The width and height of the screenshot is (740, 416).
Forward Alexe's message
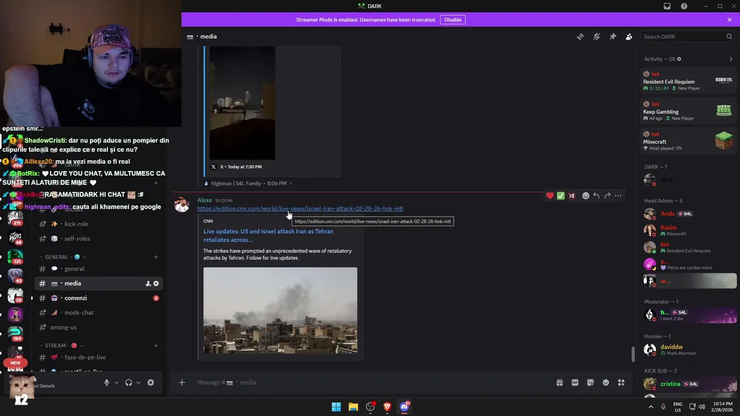pyautogui.click(x=608, y=196)
